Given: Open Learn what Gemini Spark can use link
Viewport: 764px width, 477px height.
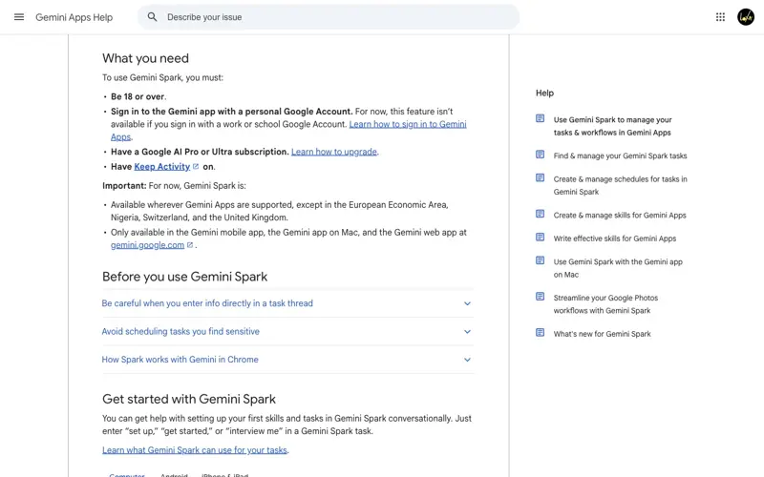Looking at the screenshot, I should pos(195,450).
